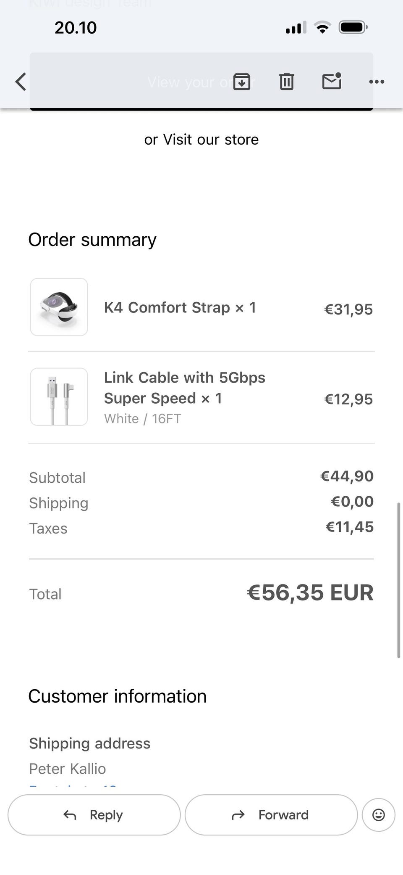
Task: Tap the 20.10 clock in status bar
Action: pos(76,28)
